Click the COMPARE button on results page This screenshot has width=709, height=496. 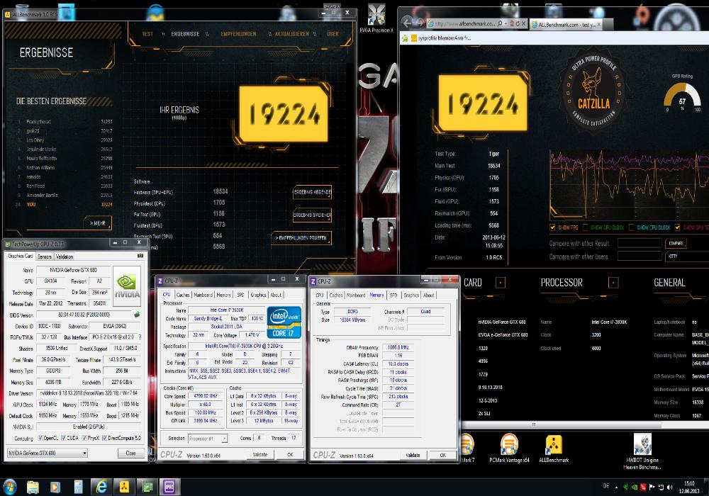point(676,243)
